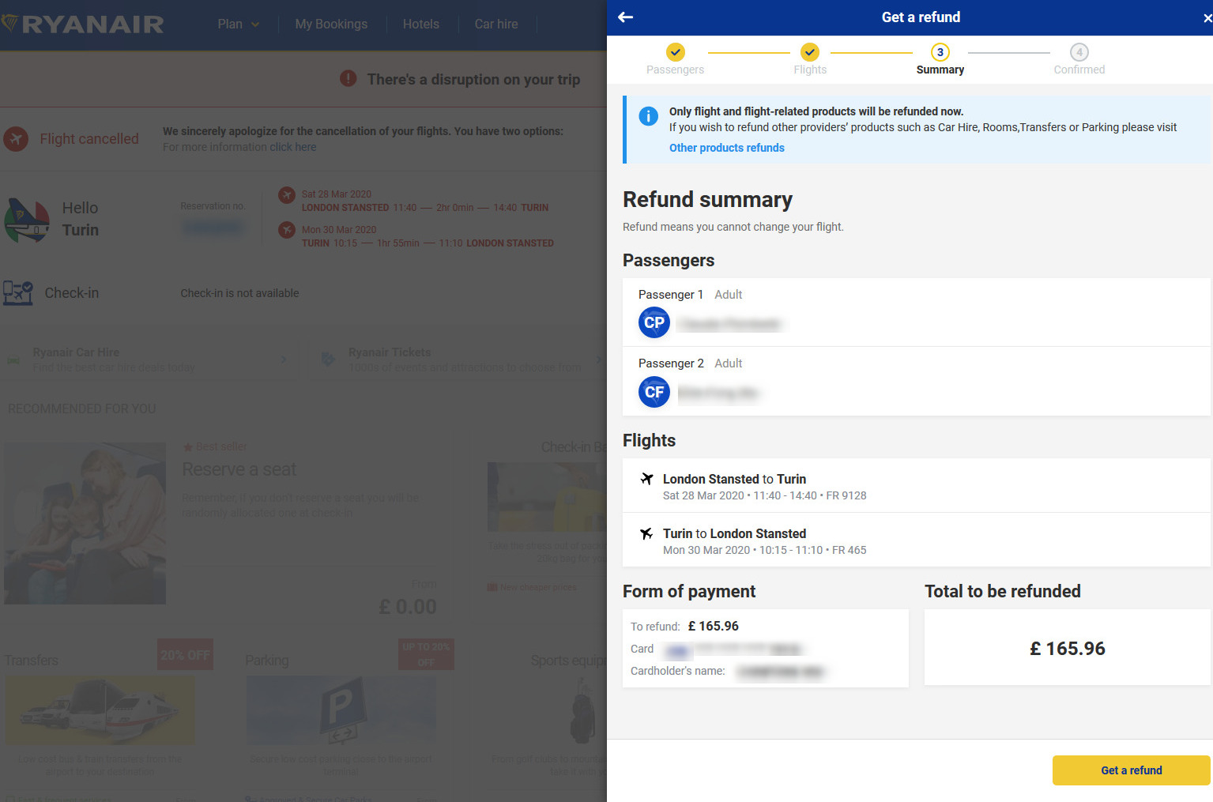Click the Ryanair logo
The height and width of the screenshot is (802, 1213).
(x=83, y=24)
